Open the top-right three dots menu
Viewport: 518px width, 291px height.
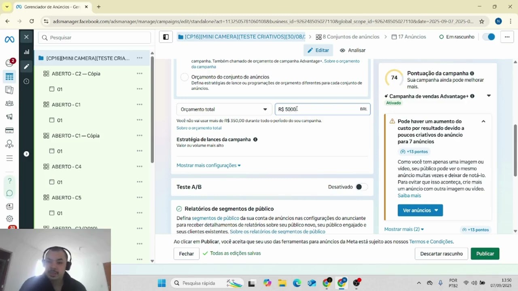[507, 37]
